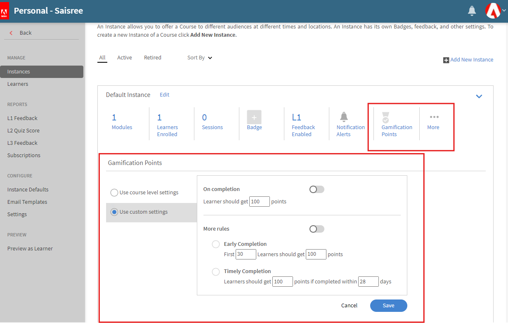Click the Badge plus icon
This screenshot has width=508, height=323.
254,117
